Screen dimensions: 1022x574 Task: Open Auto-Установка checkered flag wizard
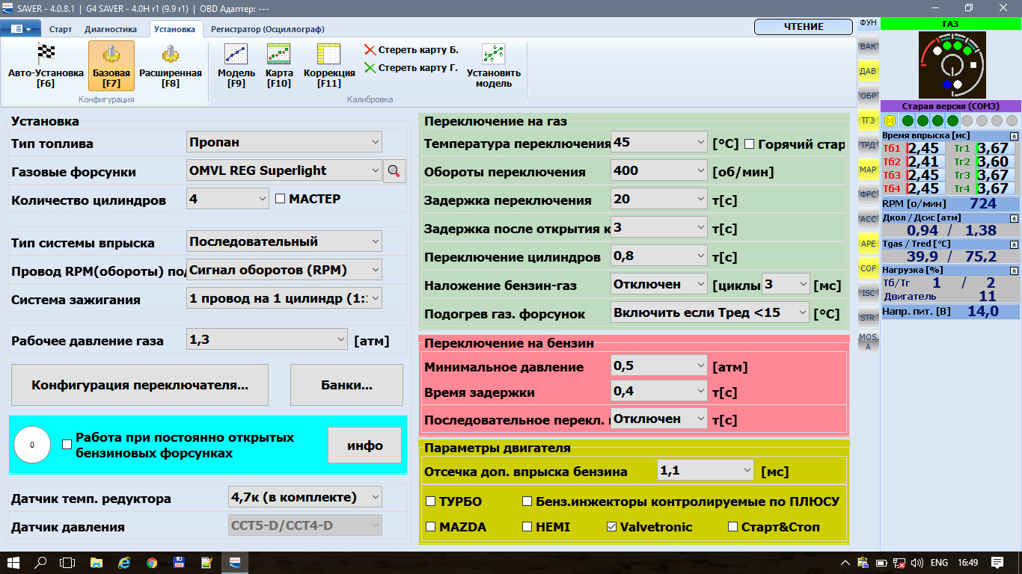coord(46,65)
